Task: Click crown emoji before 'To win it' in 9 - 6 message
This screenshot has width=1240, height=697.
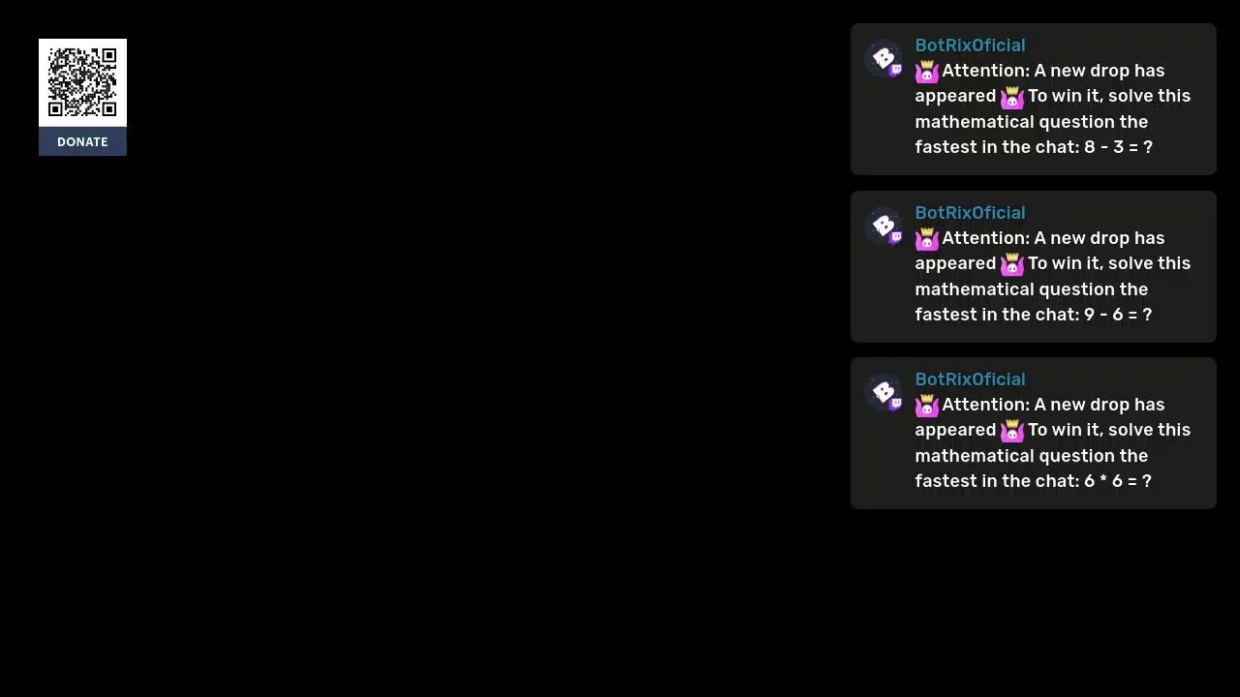Action: click(1012, 264)
